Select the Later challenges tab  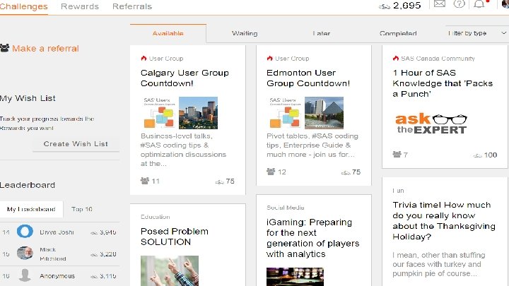tap(322, 33)
